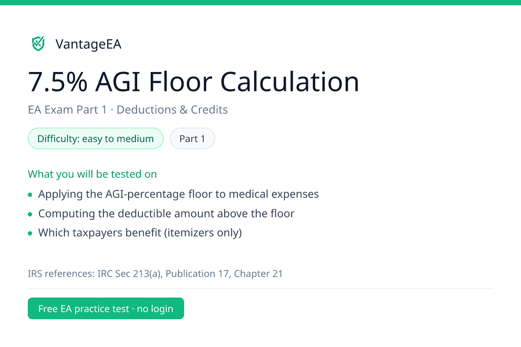The image size is (521, 347).
Task: Start the Free EA practice test button
Action: pos(106,308)
